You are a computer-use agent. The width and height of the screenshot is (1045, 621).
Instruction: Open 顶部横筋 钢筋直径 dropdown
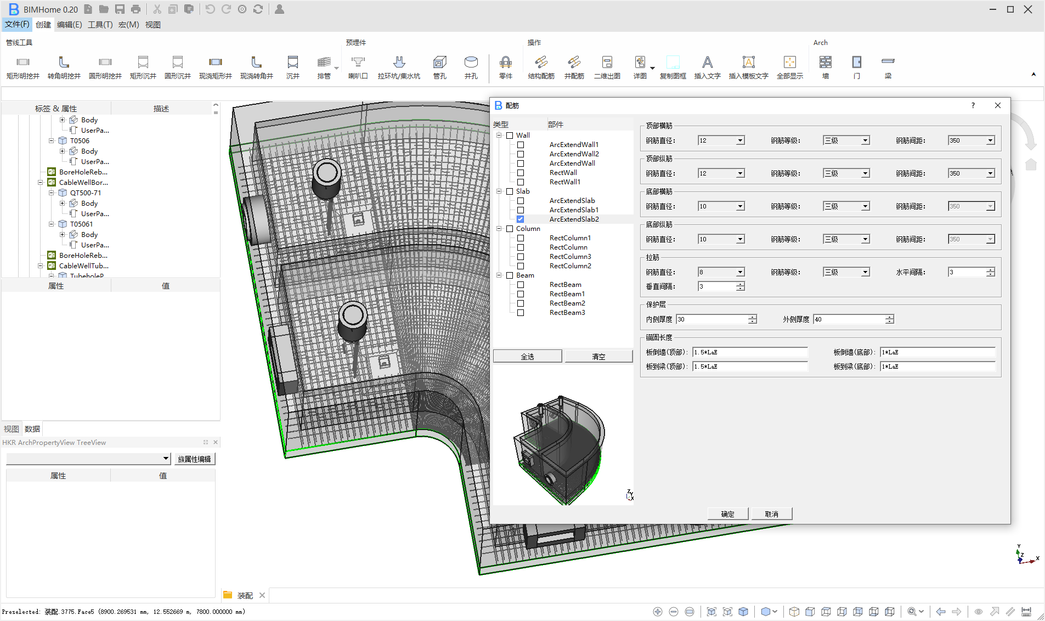(x=740, y=141)
